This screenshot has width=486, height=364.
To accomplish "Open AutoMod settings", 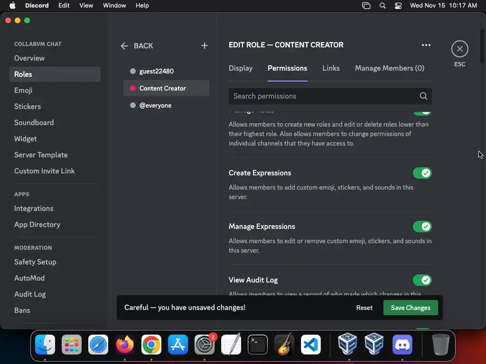I will 55,278.
